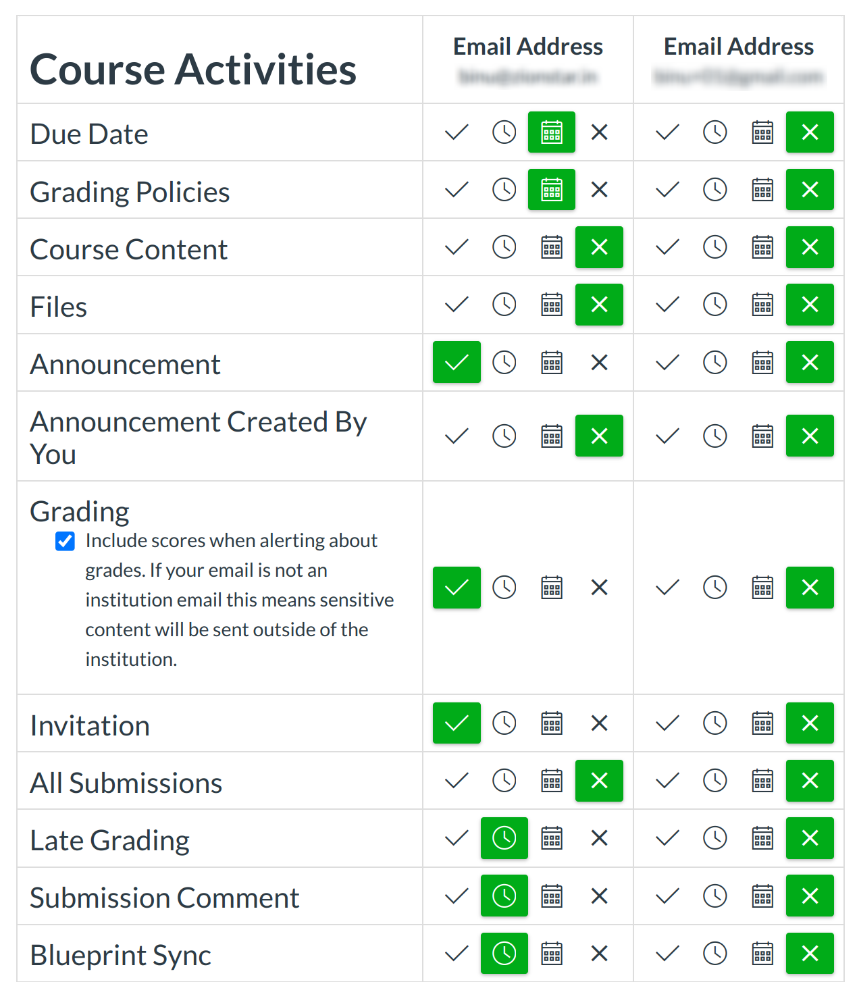The width and height of the screenshot is (859, 982).
Task: Toggle Announcement Created By You off, first email
Action: pos(599,436)
